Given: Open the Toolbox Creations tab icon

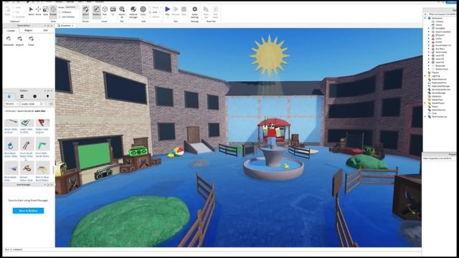Looking at the screenshot, I should [x=48, y=96].
